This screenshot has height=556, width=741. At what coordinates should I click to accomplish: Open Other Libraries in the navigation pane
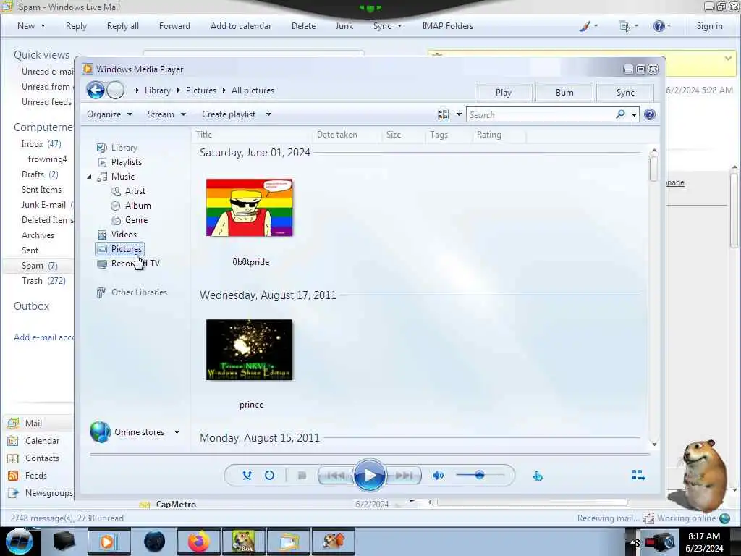click(138, 292)
